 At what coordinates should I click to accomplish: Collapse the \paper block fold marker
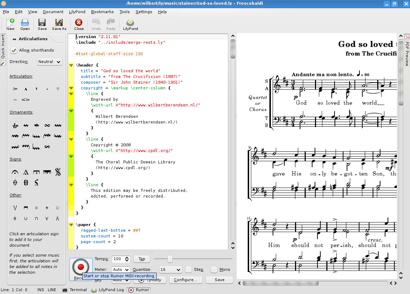pyautogui.click(x=71, y=225)
